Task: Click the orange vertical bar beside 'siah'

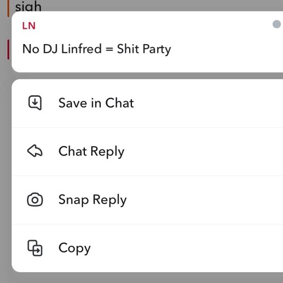Action: click(8, 8)
